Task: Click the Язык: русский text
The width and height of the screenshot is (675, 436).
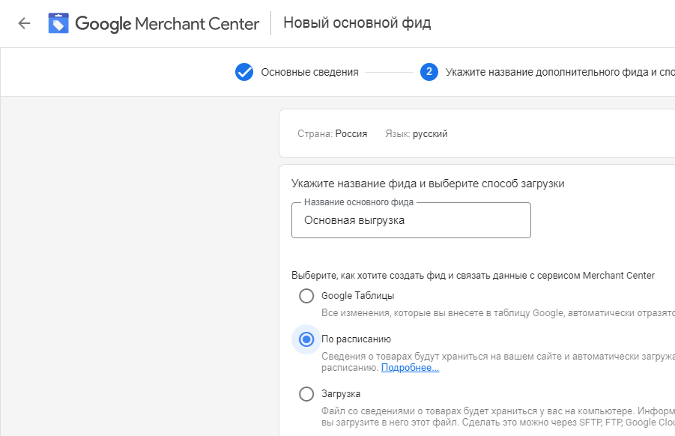Action: pyautogui.click(x=417, y=134)
